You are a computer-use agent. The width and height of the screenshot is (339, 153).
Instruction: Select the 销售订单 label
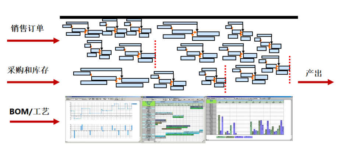point(28,28)
